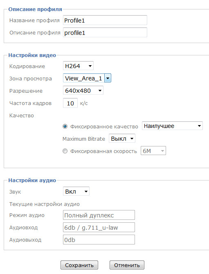This screenshot has height=274, width=209.
Task: Click the Фиксированное качество label text
Action: point(104,126)
